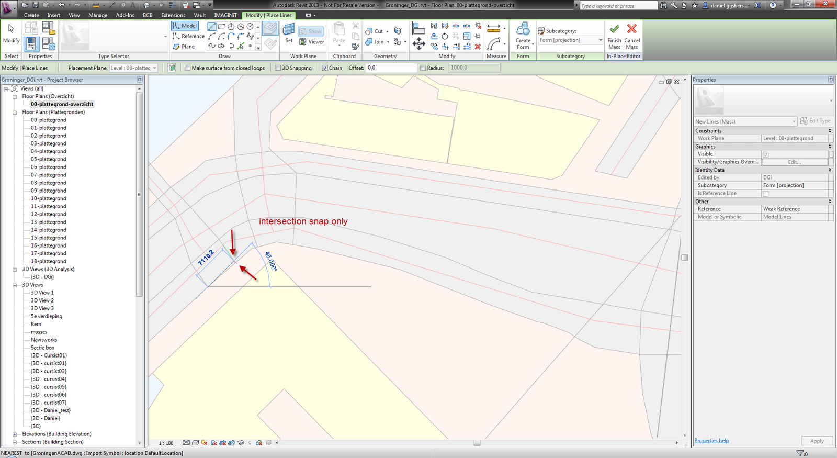Click the 1 : 100 view scale
837x458 pixels.
[166, 443]
